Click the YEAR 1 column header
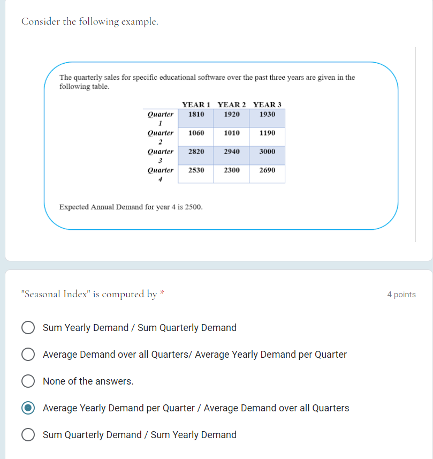Screen dimensions: 433x459 pos(195,104)
